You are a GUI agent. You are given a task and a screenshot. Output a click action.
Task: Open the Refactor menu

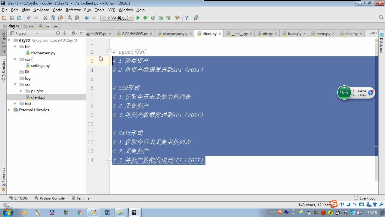[x=73, y=10]
